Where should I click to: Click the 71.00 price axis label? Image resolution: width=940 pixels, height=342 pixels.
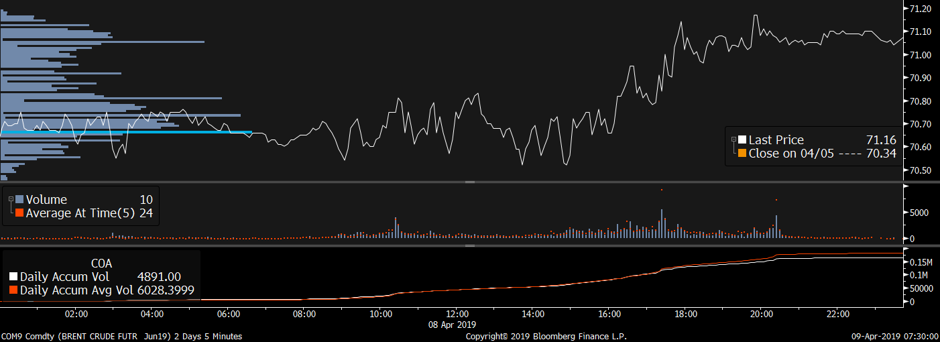click(x=921, y=55)
